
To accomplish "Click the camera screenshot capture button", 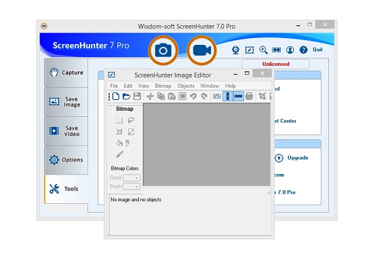I will pos(163,50).
